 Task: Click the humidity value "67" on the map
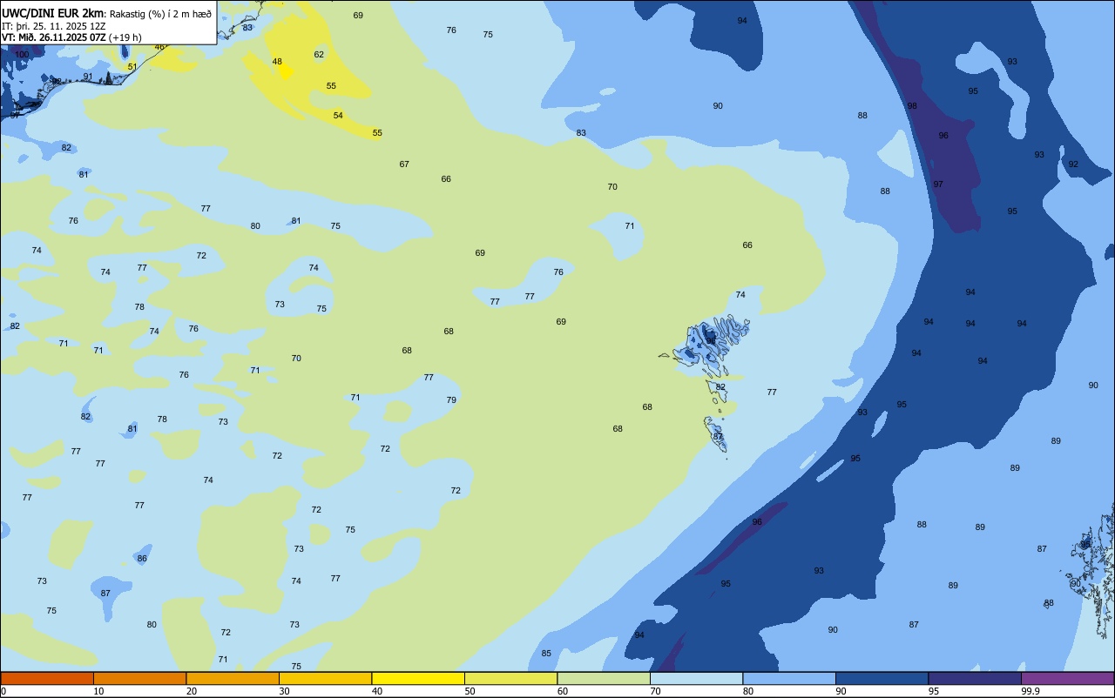coord(404,164)
